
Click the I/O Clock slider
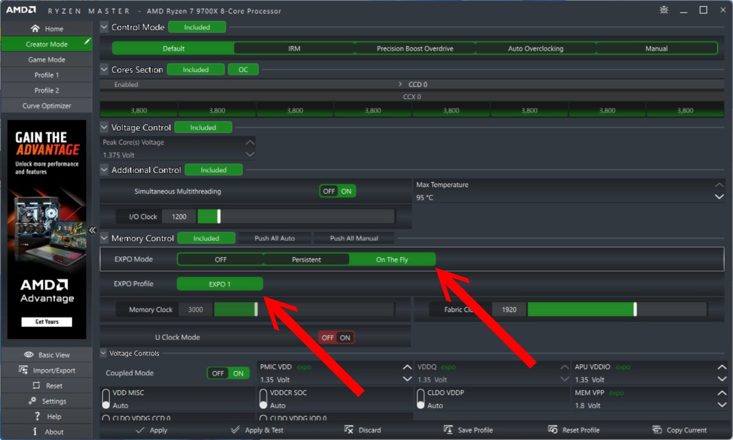(x=296, y=216)
